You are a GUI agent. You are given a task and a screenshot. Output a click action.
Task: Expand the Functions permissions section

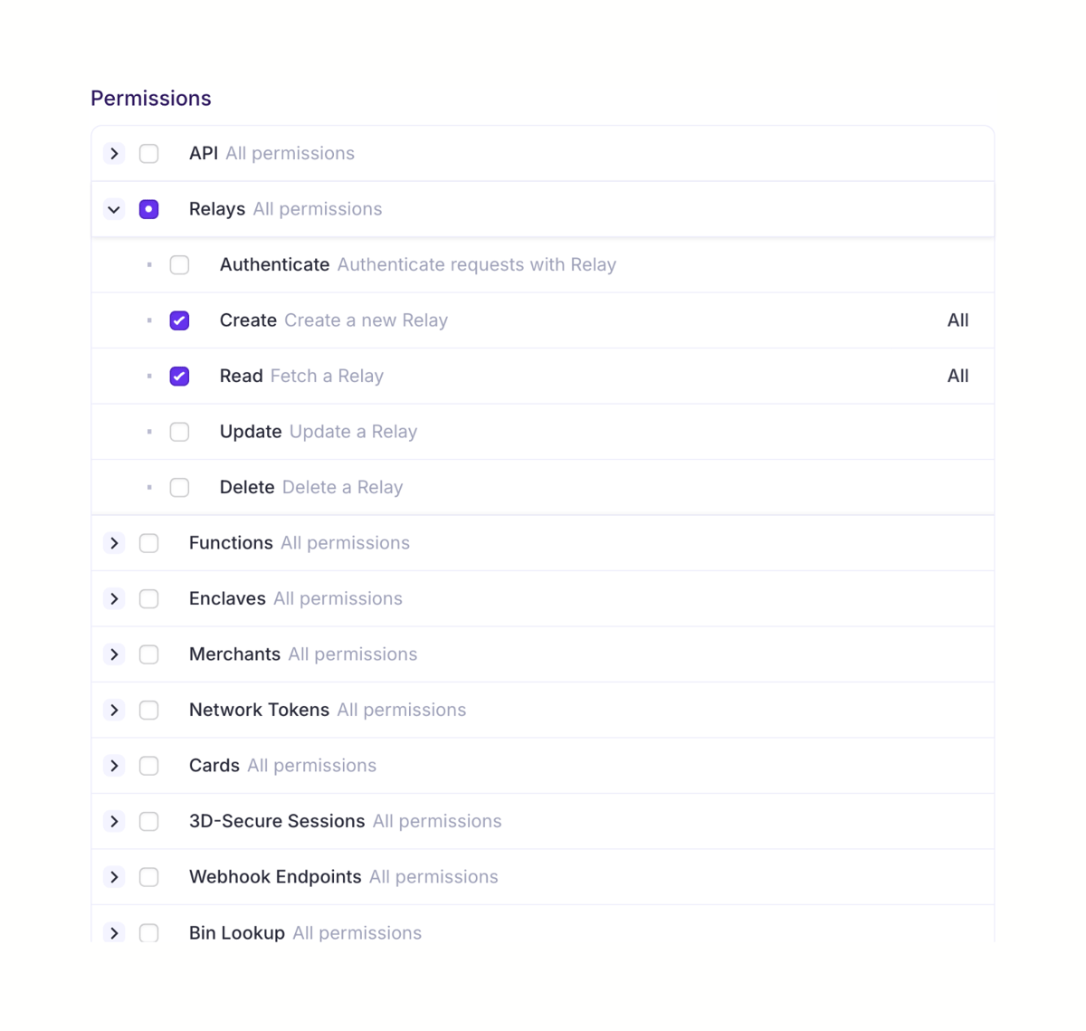click(114, 542)
